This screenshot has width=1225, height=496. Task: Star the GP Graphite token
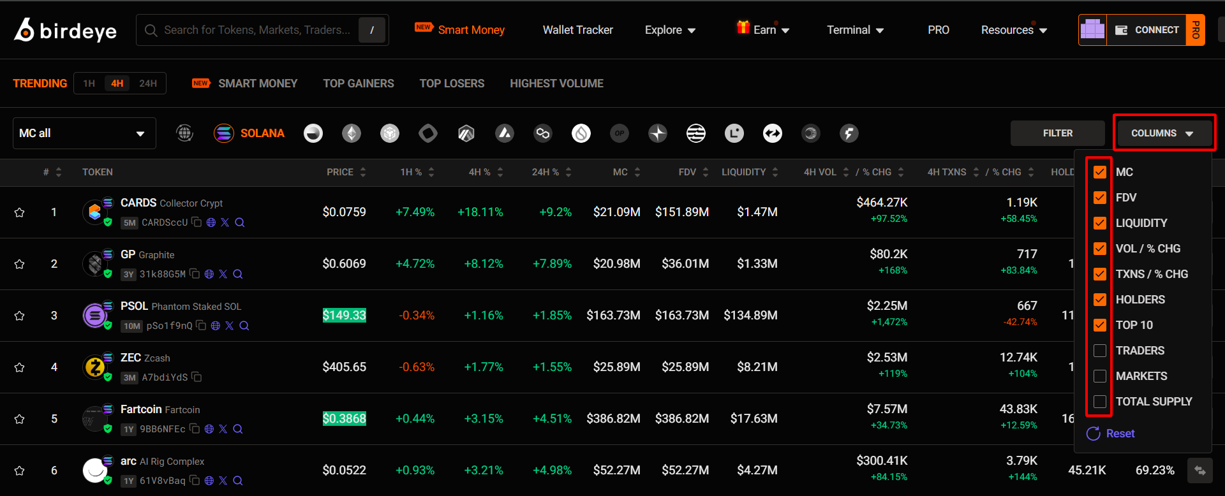tap(20, 264)
